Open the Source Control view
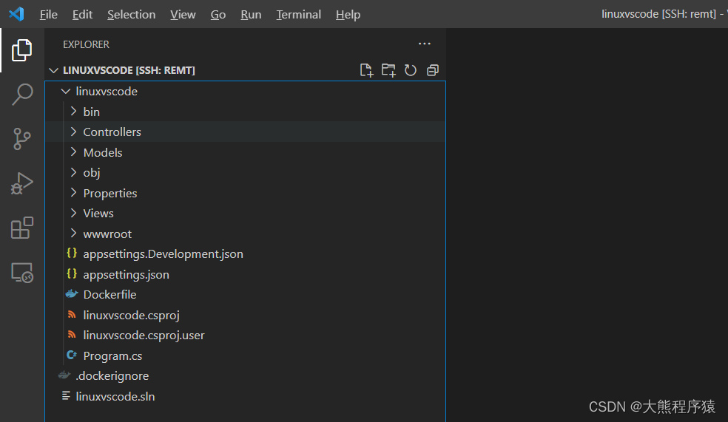The width and height of the screenshot is (728, 422). pos(21,139)
